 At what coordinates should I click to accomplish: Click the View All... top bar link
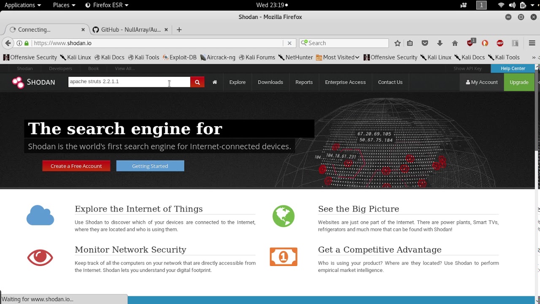tap(124, 68)
